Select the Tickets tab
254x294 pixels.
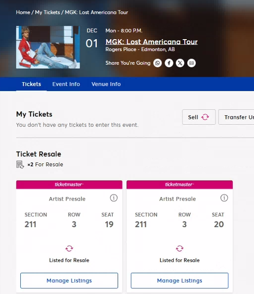point(31,84)
